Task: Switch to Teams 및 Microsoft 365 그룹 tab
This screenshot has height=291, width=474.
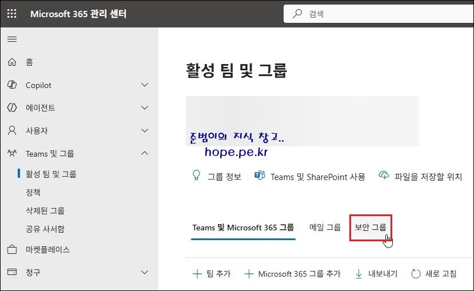Action: [243, 228]
